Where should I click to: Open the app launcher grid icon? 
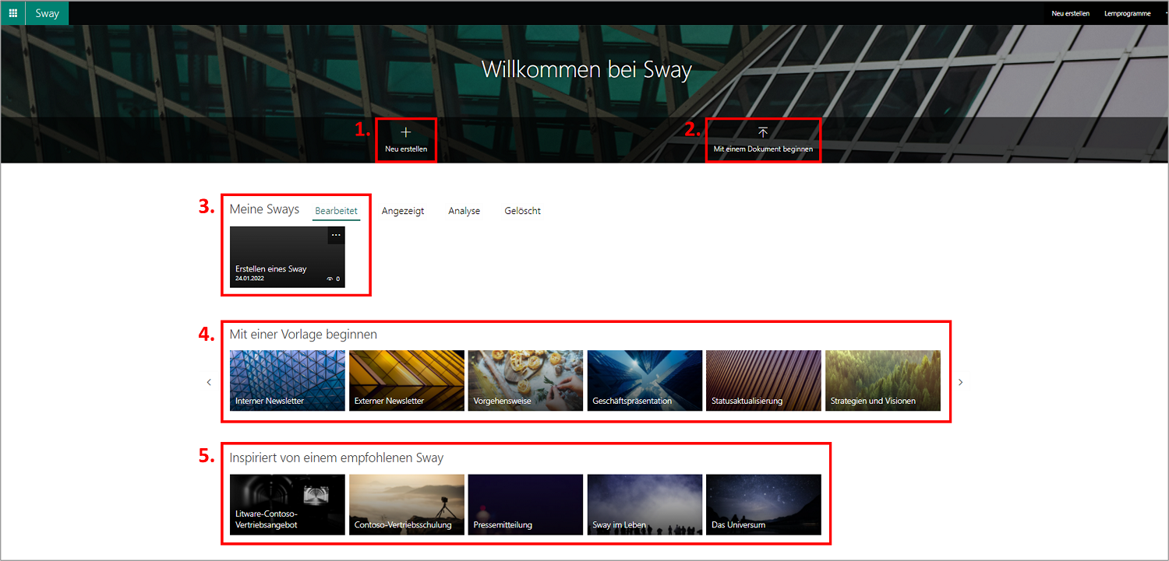click(13, 13)
